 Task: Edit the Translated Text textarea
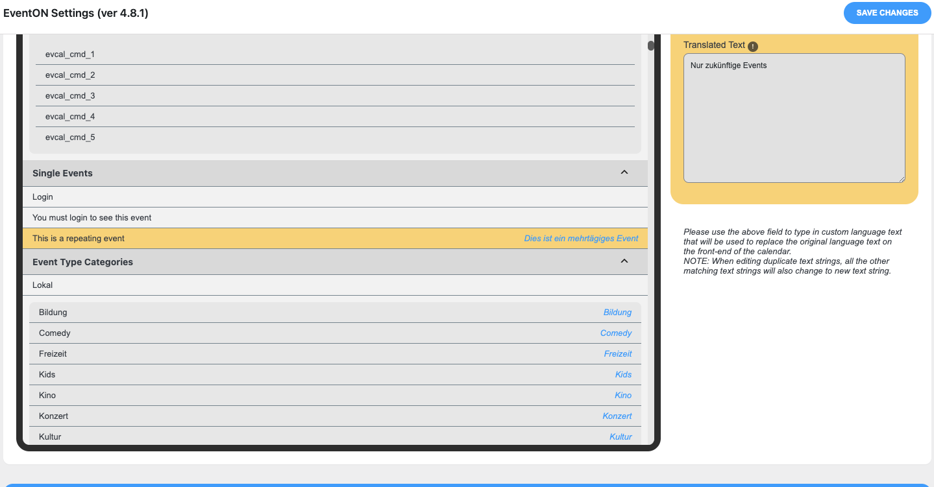coord(794,118)
